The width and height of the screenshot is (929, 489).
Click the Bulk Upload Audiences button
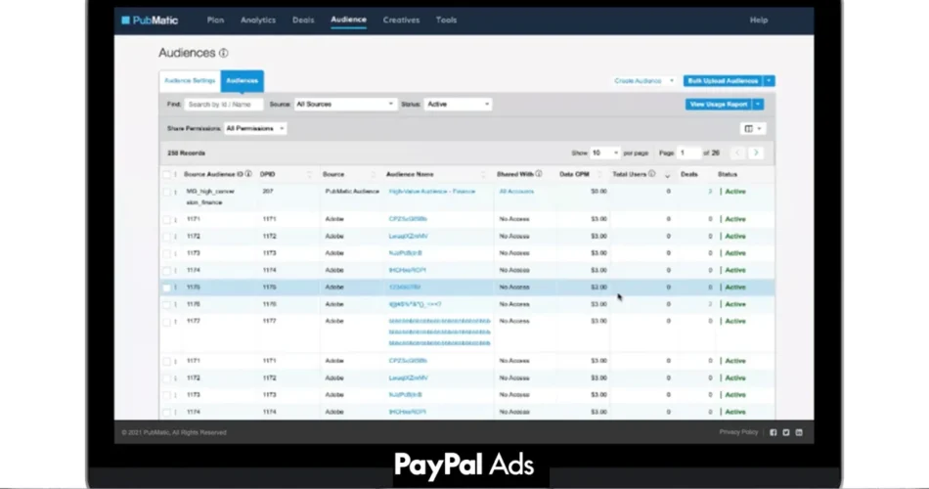click(723, 81)
